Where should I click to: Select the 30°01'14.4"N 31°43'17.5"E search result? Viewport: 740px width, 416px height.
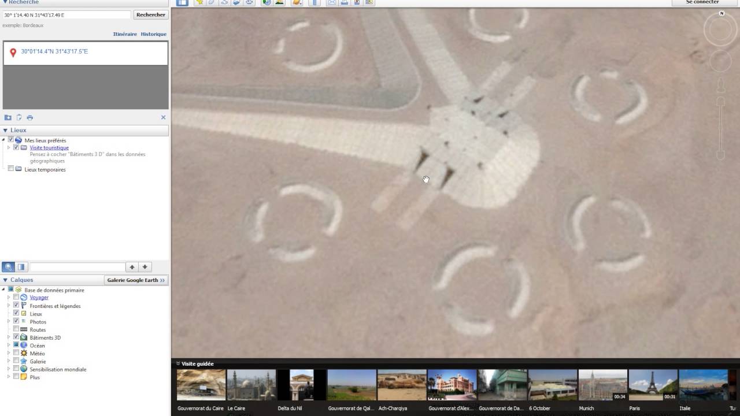coord(54,51)
